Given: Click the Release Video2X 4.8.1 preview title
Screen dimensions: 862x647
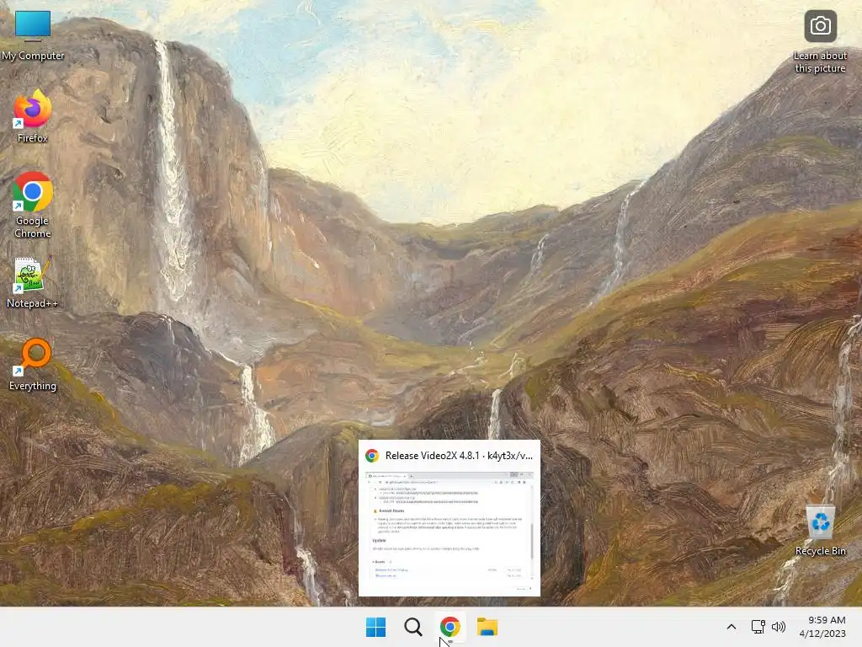Looking at the screenshot, I should (x=459, y=456).
